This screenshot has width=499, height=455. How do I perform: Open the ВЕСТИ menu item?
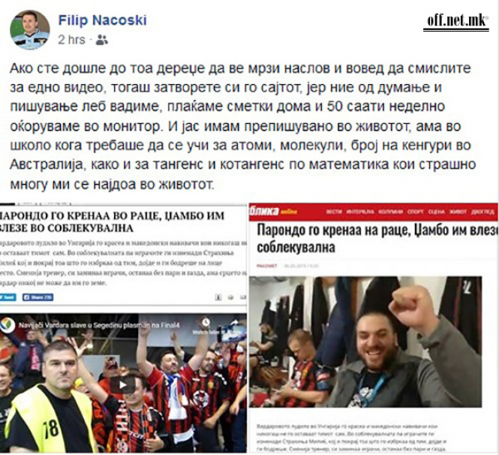(x=334, y=212)
